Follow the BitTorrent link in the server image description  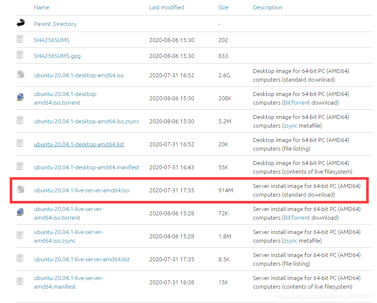coord(297,218)
